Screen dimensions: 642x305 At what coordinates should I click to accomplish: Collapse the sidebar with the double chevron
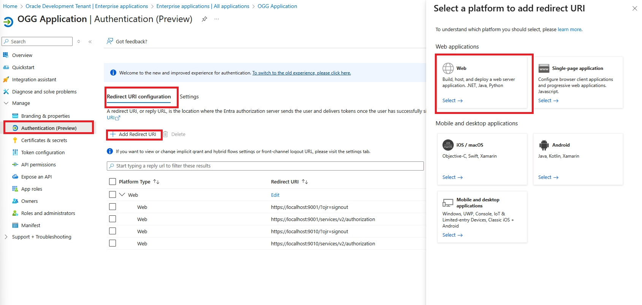[90, 42]
